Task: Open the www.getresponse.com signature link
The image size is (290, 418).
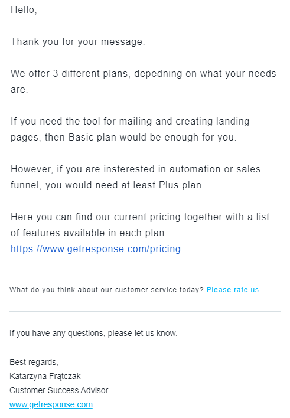Action: click(51, 404)
